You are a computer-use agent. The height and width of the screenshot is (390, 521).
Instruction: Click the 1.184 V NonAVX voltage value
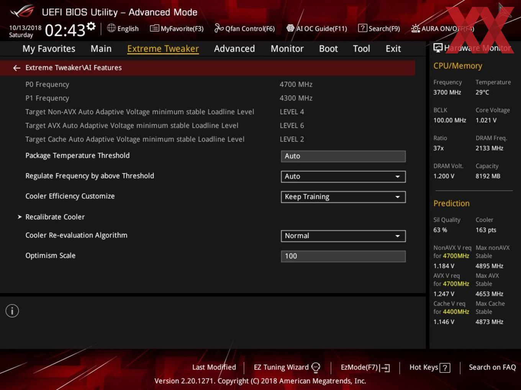(x=444, y=266)
